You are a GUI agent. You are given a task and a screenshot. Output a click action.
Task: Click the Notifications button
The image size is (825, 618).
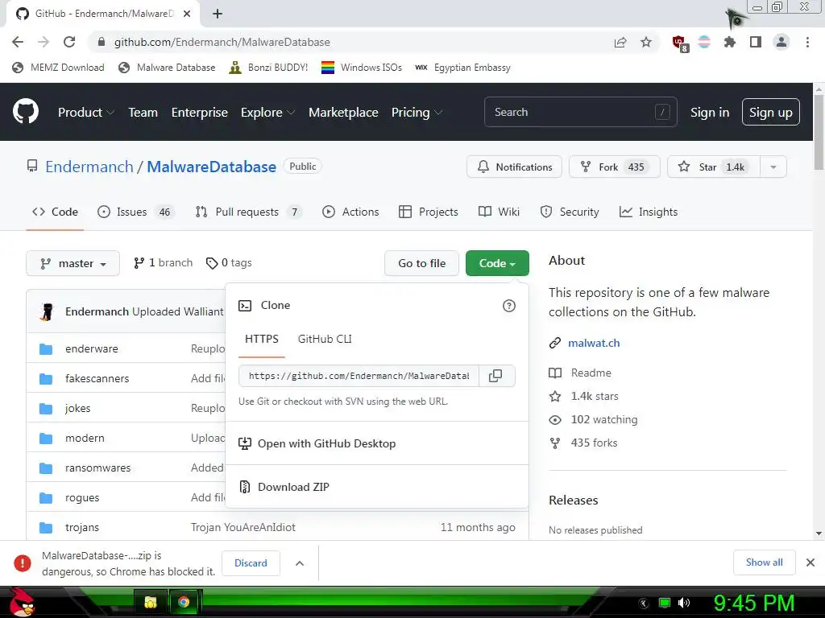514,167
